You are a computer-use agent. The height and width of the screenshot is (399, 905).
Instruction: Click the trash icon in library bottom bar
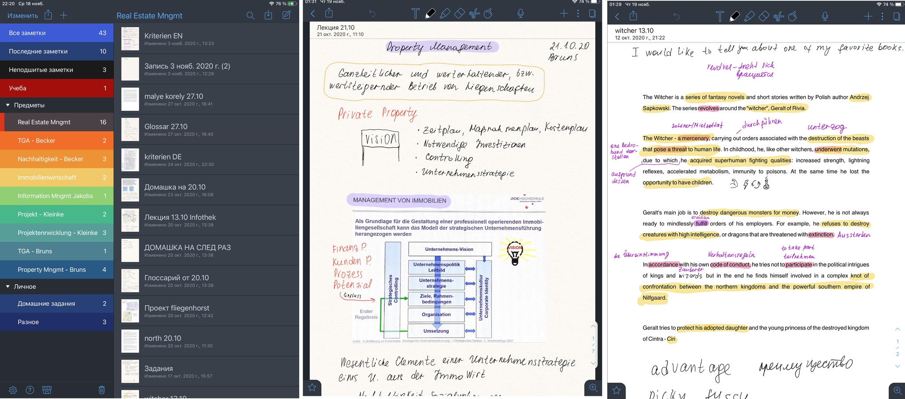click(x=102, y=390)
